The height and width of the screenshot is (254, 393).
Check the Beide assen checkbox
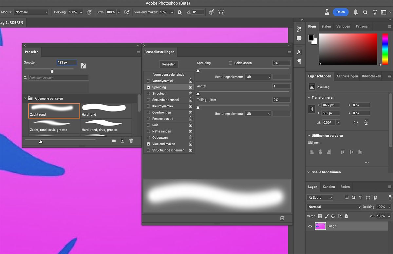coord(231,63)
